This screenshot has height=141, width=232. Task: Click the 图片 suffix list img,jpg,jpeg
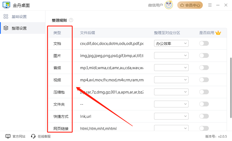[112, 56]
